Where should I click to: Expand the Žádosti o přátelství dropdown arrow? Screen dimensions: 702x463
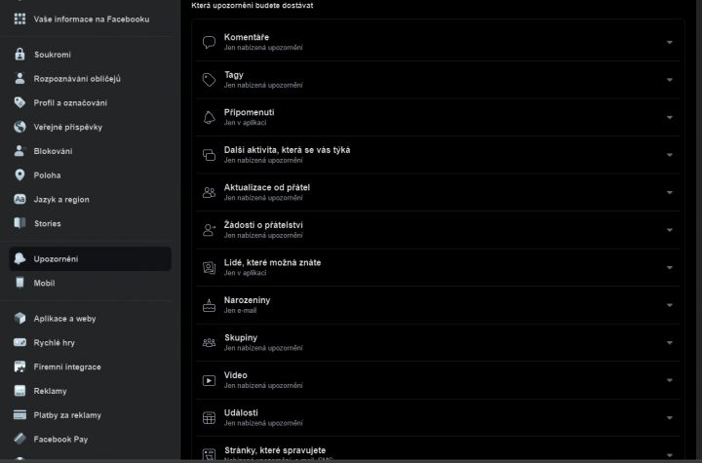[669, 230]
